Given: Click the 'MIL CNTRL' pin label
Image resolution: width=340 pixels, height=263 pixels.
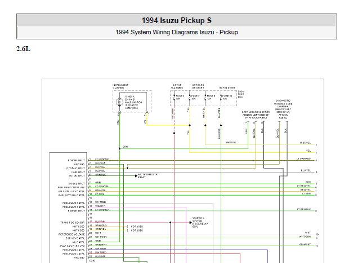Looking at the screenshot, I should click(79, 242).
